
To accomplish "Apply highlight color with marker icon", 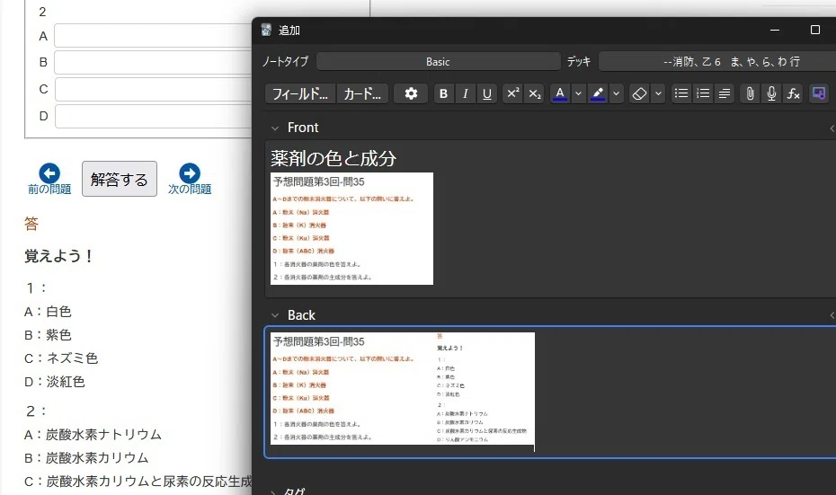I will point(598,93).
